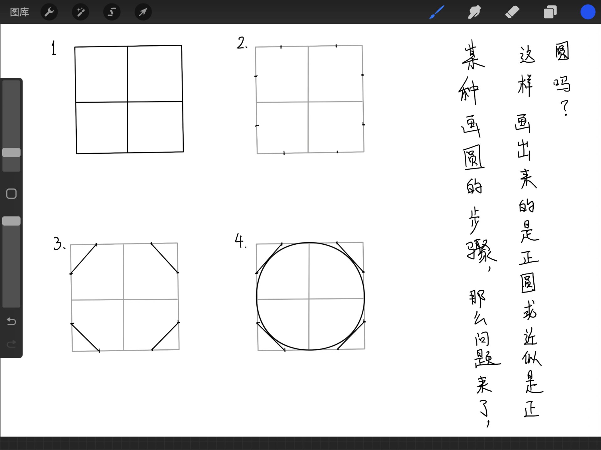Open the Layers panel
Image resolution: width=601 pixels, height=450 pixels.
550,12
